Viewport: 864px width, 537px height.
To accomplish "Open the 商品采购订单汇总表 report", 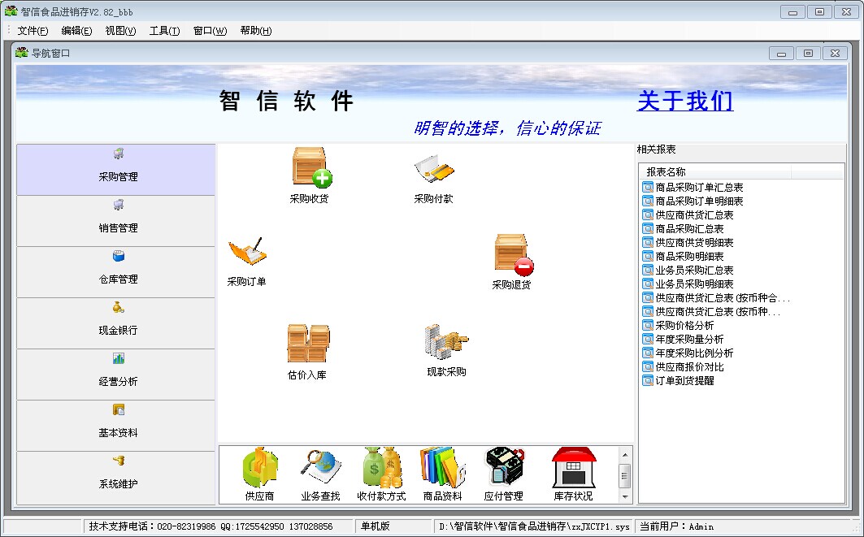I will (x=699, y=188).
